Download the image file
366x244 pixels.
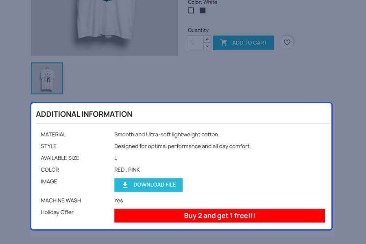[148, 185]
